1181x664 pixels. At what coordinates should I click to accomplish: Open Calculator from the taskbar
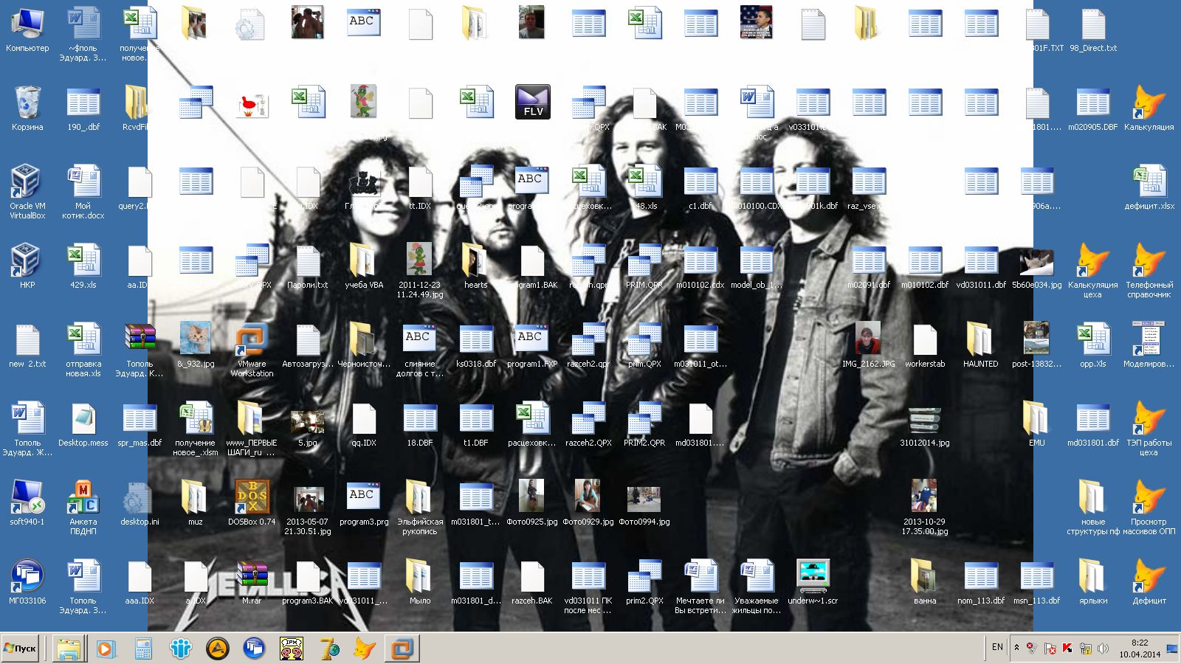click(142, 649)
